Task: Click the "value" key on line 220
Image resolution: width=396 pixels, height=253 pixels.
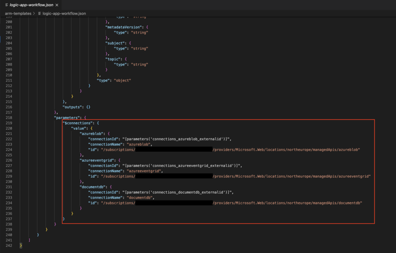Action: point(79,128)
